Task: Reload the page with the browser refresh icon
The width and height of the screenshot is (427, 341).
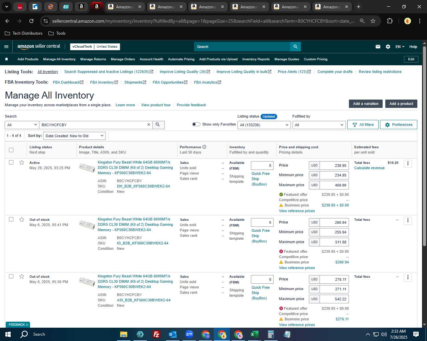Action: 31,21
